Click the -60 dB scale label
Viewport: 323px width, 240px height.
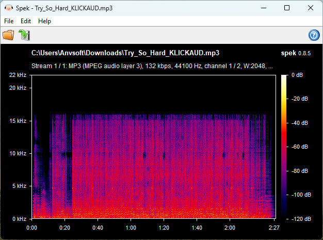[x=300, y=147]
